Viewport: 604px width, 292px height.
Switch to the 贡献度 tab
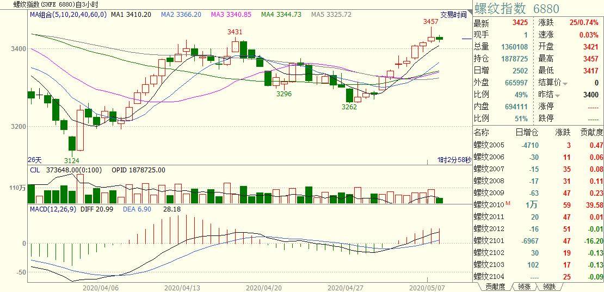point(495,287)
